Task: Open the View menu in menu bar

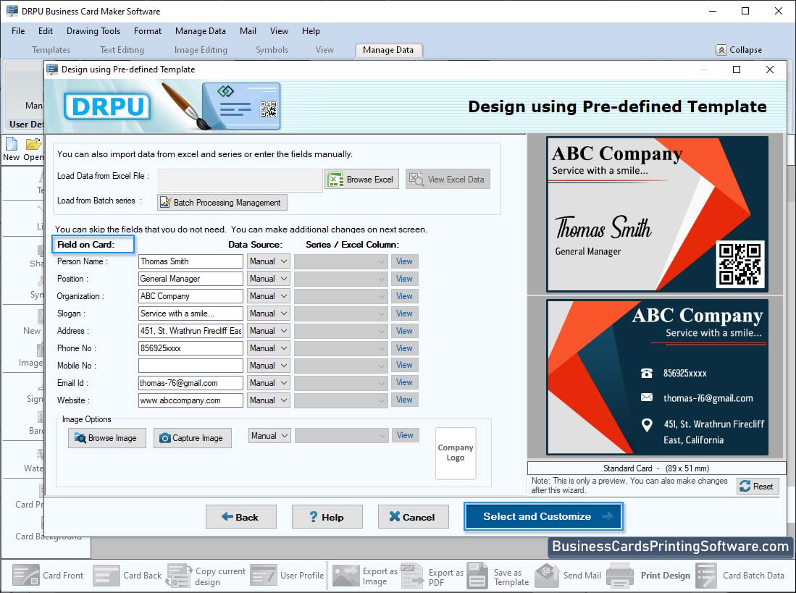Action: 279,31
